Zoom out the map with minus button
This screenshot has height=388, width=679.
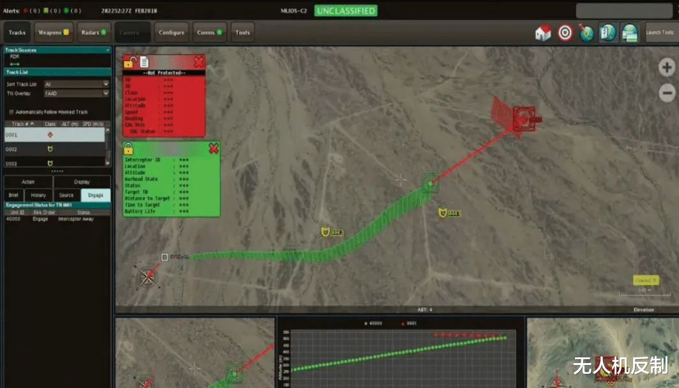click(667, 93)
